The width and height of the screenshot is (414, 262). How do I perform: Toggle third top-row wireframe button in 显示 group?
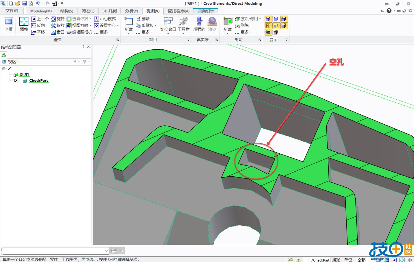(284, 19)
